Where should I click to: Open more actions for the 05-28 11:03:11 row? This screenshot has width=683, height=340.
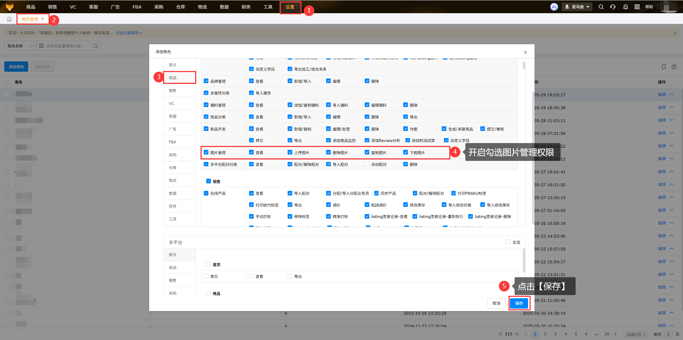672,120
